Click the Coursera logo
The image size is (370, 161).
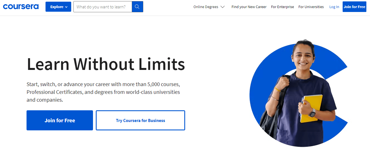(21, 7)
